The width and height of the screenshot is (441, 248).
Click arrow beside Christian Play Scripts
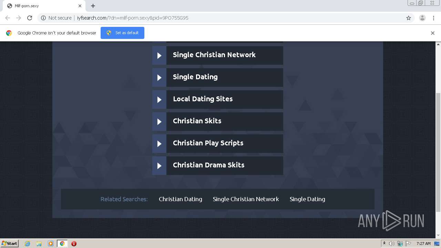click(x=159, y=144)
